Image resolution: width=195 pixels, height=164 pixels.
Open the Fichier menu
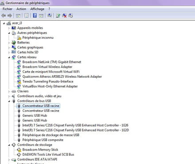click(x=8, y=9)
